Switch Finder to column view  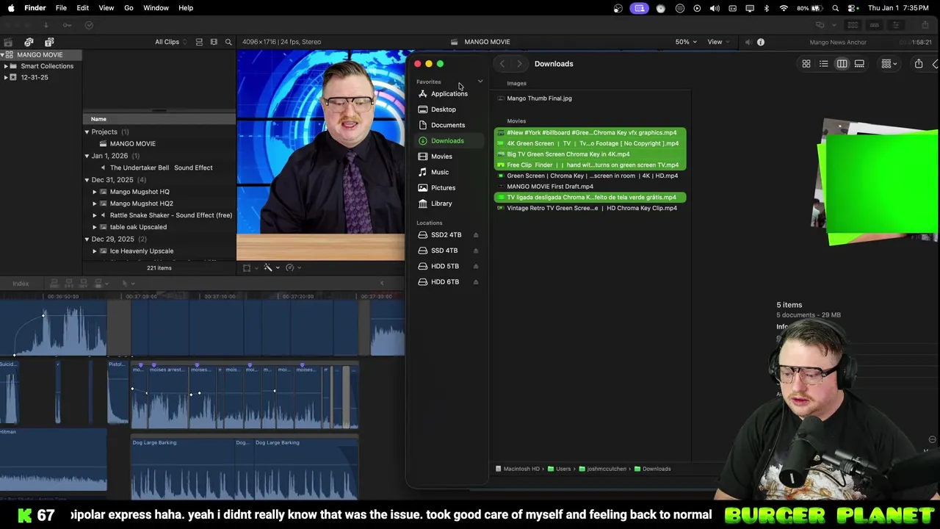tap(842, 64)
